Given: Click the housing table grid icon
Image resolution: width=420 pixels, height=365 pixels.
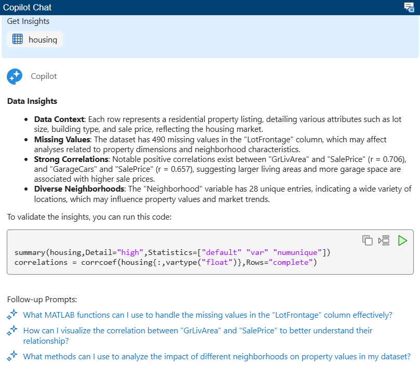Looking at the screenshot, I should click(x=18, y=39).
